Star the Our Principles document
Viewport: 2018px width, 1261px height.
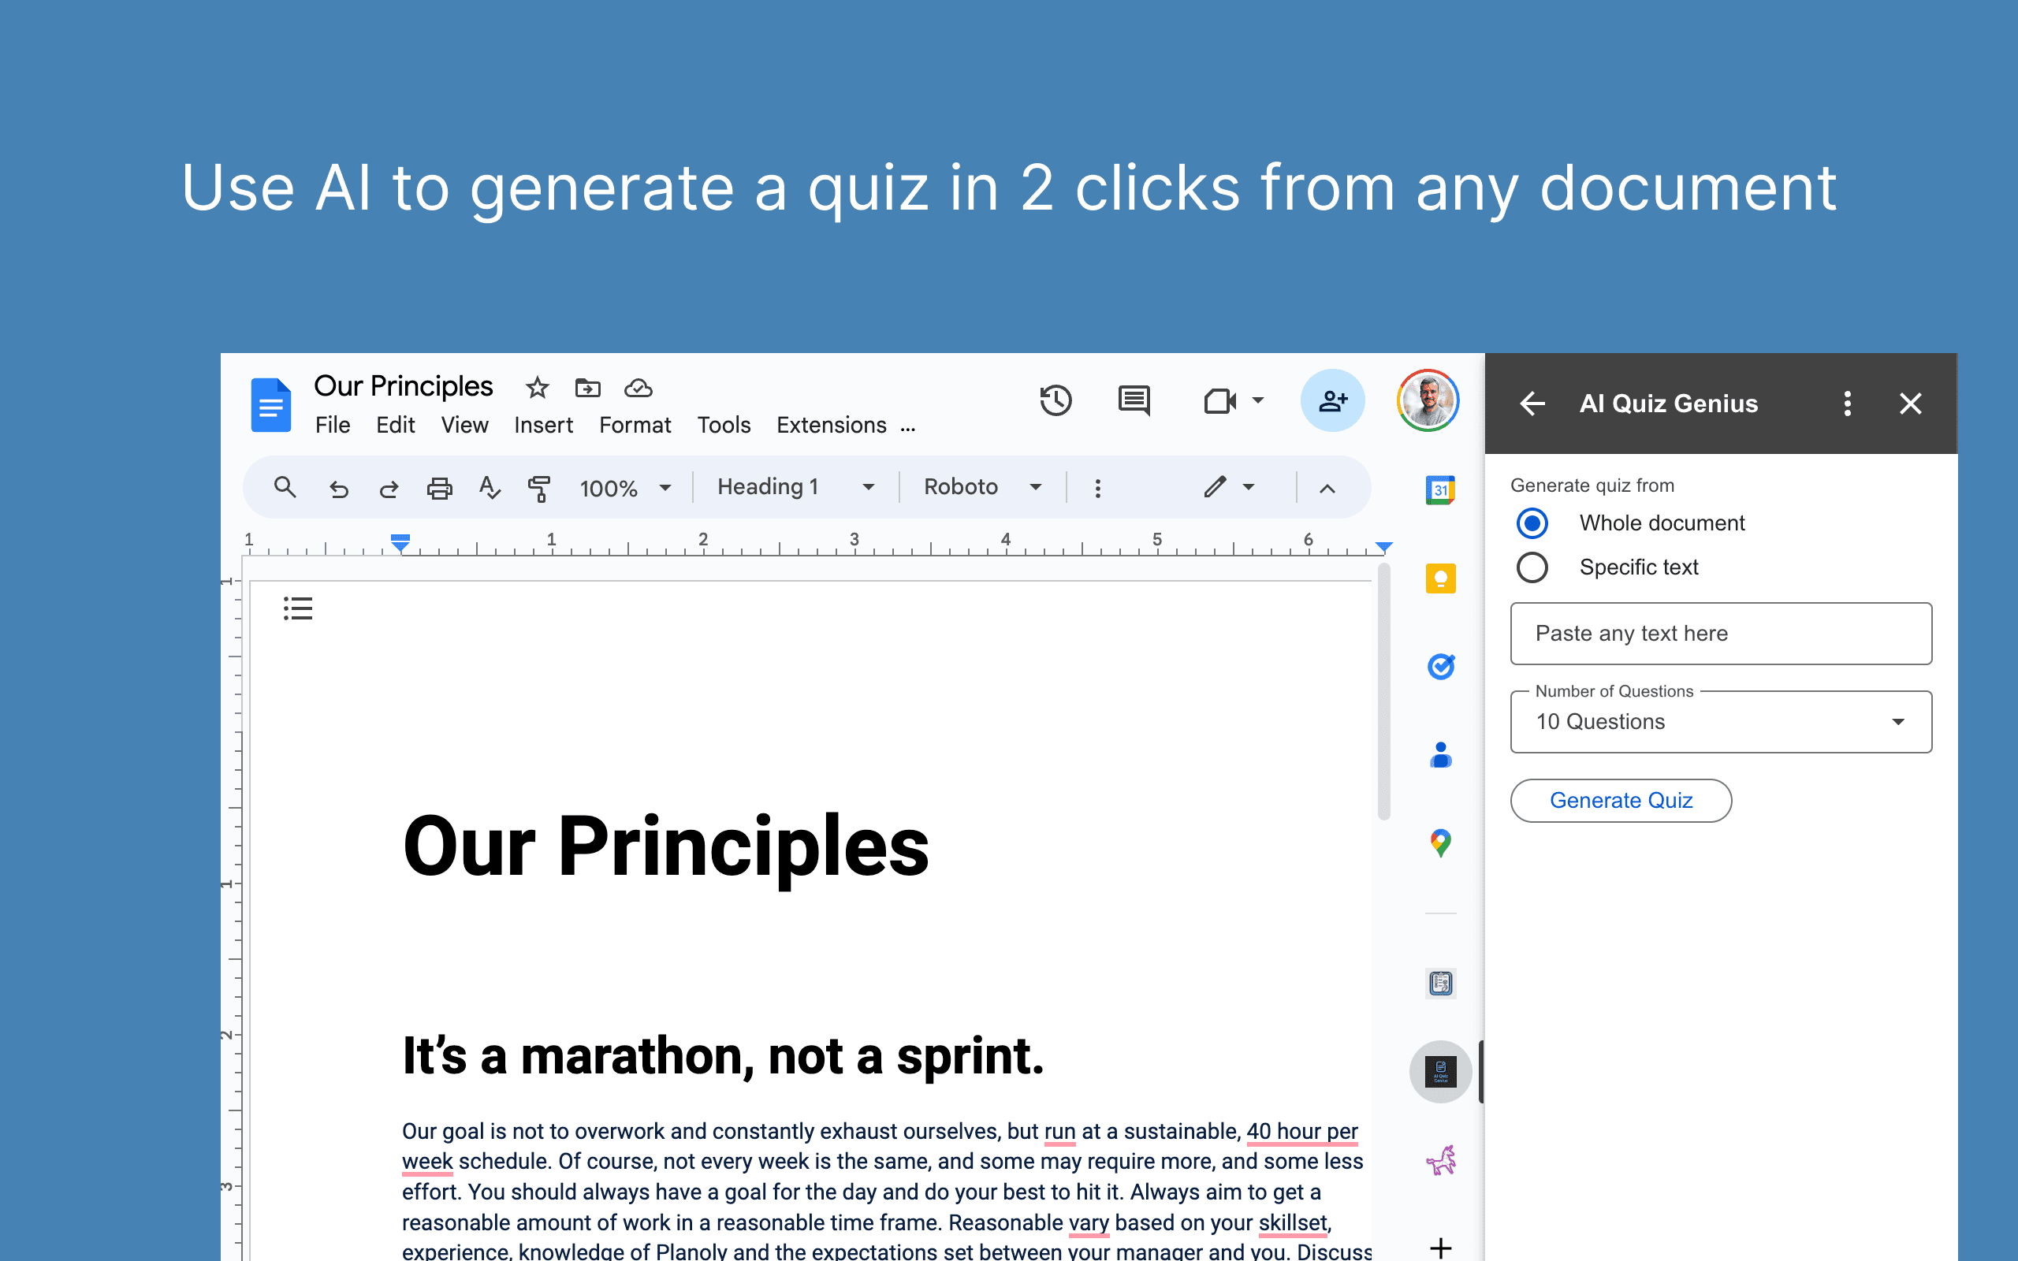click(x=537, y=388)
